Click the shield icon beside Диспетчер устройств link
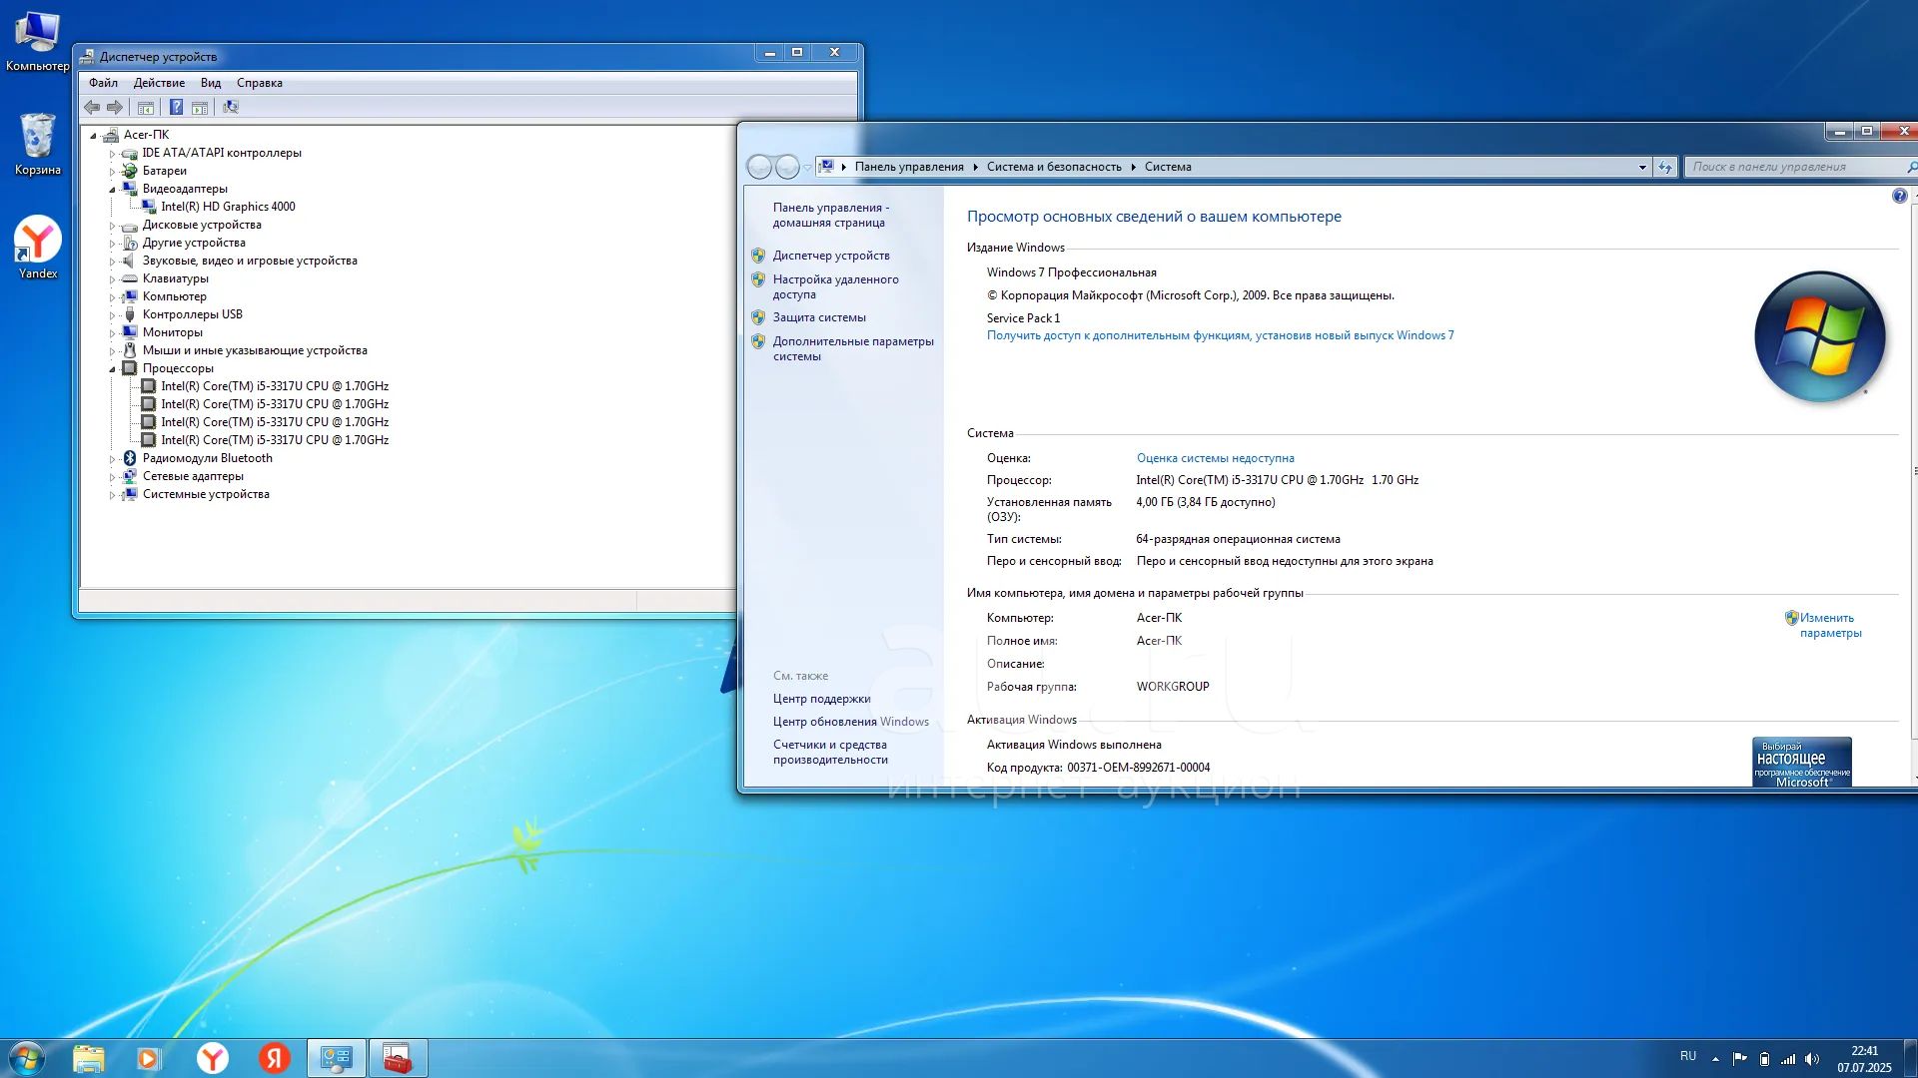 click(x=758, y=256)
